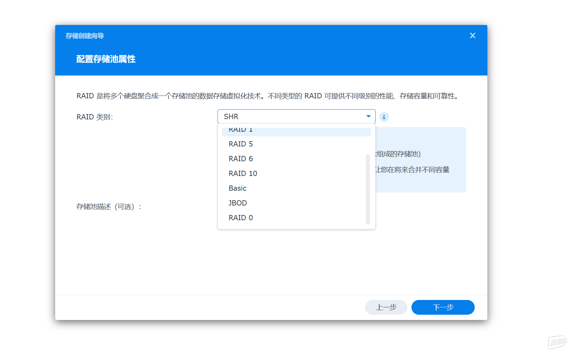Image resolution: width=571 pixels, height=353 pixels.
Task: Continue with the 下一步 button
Action: pos(443,307)
